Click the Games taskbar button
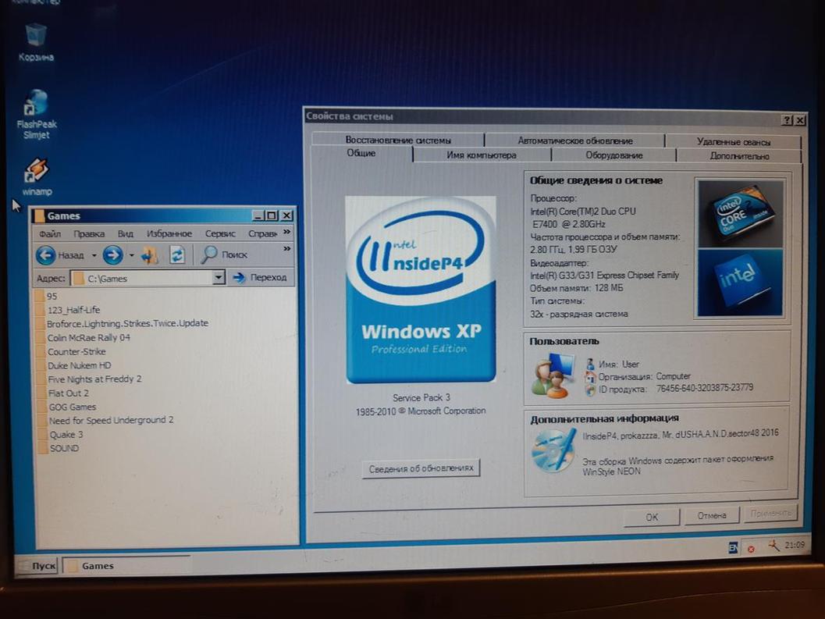 126,566
